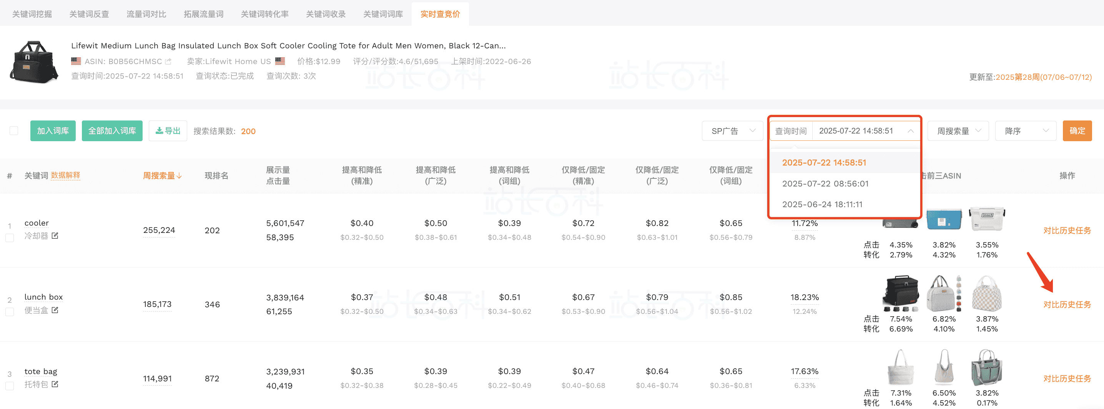The width and height of the screenshot is (1104, 409).
Task: Click the 全部加入词库 button
Action: (x=112, y=131)
